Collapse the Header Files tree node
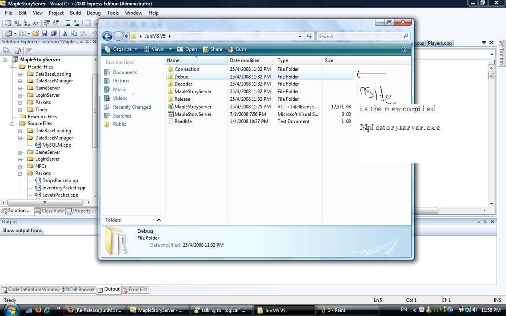Viewport: 506px width, 316px height. coord(13,67)
